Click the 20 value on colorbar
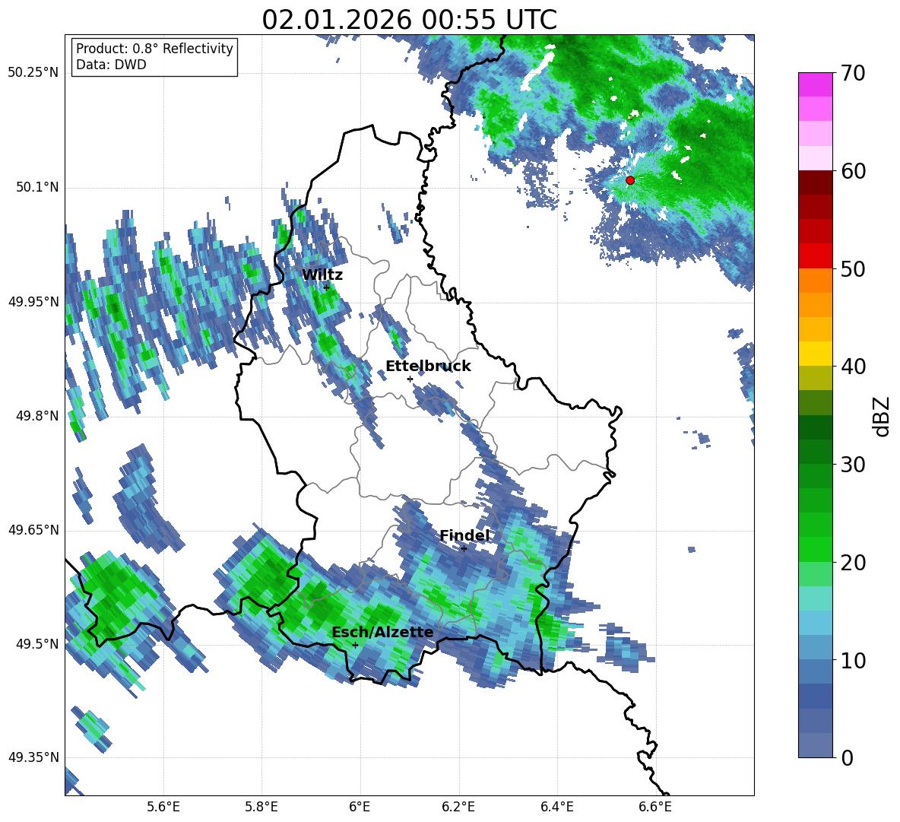This screenshot has width=900, height=822. click(x=853, y=563)
